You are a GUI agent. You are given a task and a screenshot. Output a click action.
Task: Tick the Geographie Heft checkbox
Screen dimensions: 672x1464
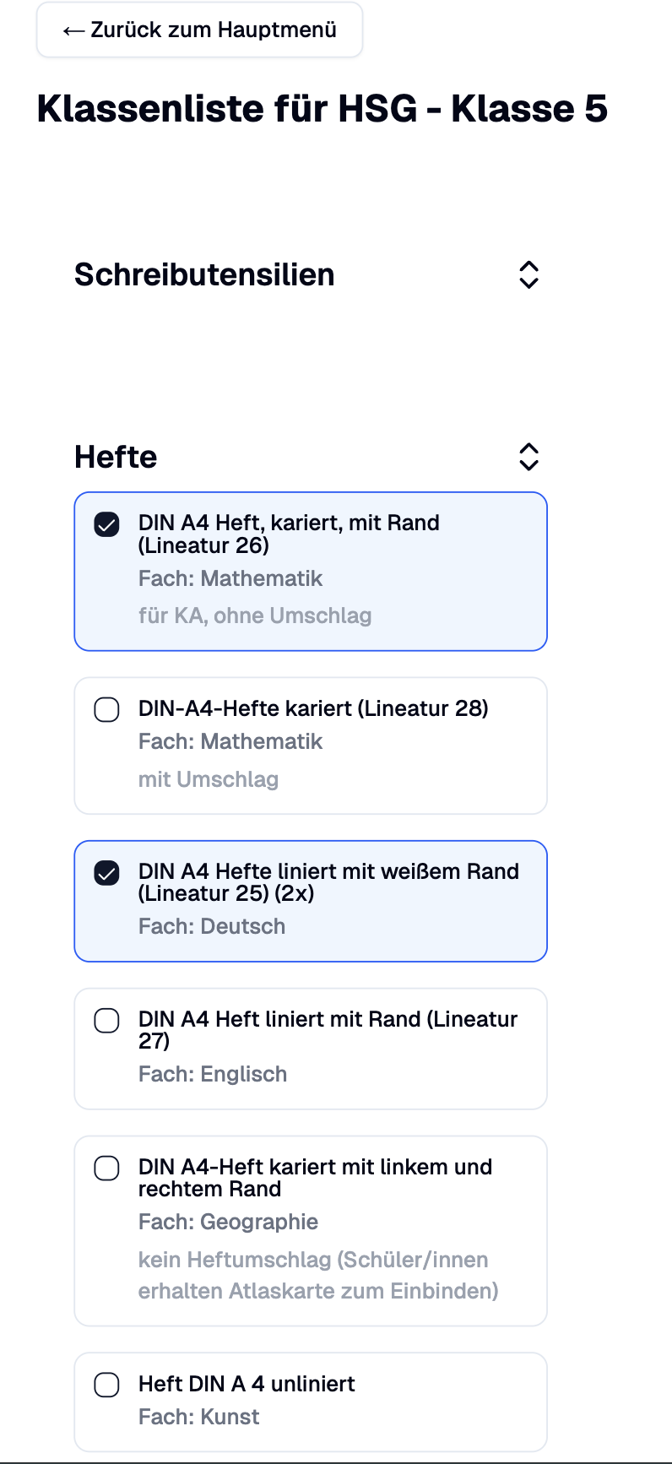106,1168
